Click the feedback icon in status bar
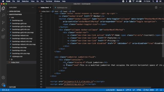Image resolution: width=164 pixels, height=92 pixels. pos(157,90)
